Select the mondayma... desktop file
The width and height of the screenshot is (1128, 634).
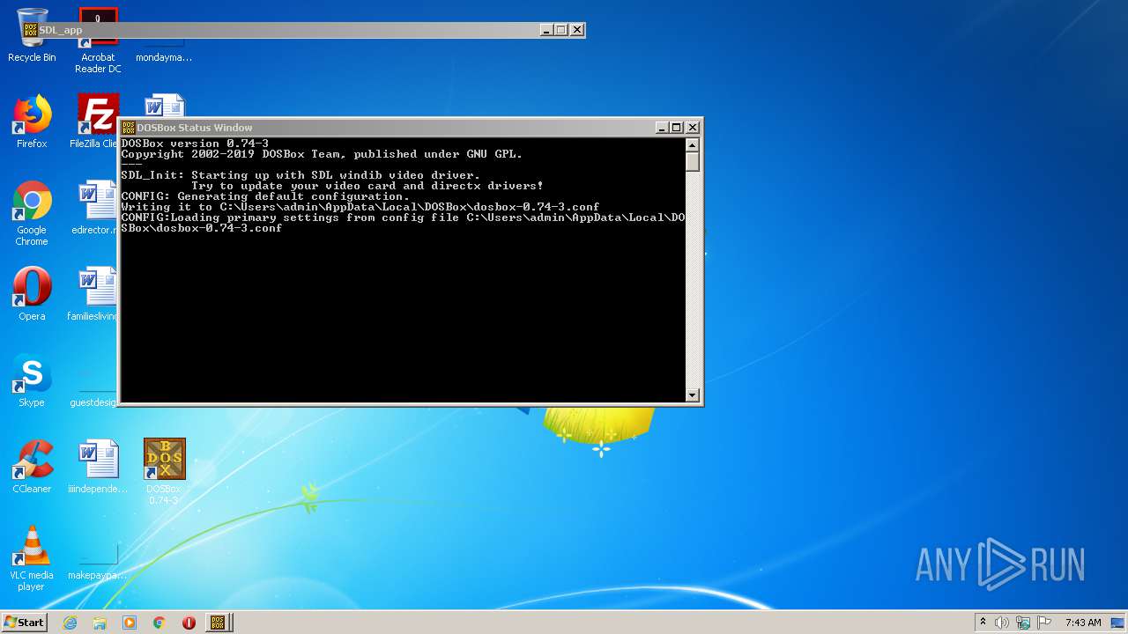[x=164, y=53]
